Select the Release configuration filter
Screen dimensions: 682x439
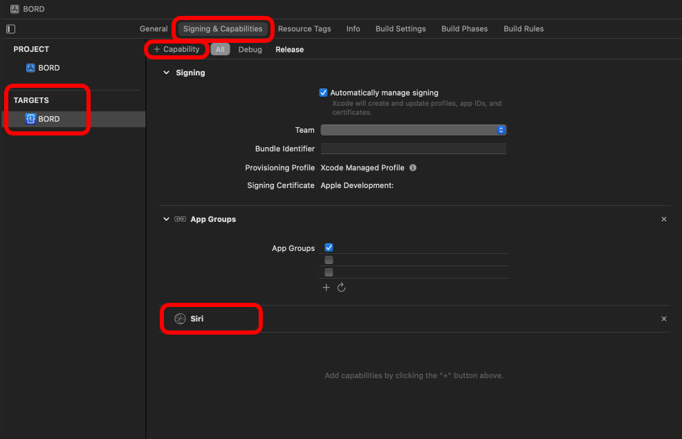coord(289,50)
